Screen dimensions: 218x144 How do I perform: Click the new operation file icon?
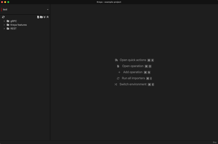38,17
